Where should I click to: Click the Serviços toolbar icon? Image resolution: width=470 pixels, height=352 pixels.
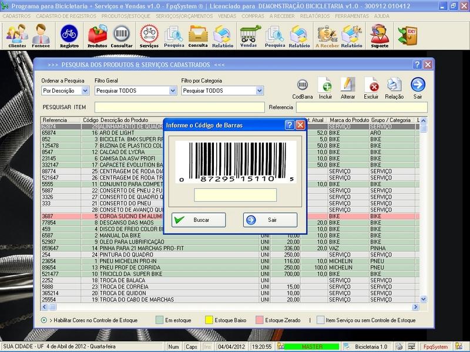[x=149, y=35]
